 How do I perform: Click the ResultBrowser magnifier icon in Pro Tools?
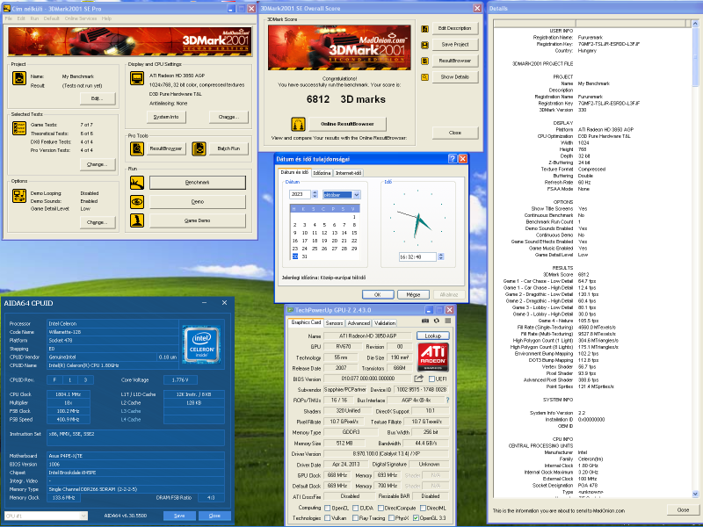pos(137,148)
